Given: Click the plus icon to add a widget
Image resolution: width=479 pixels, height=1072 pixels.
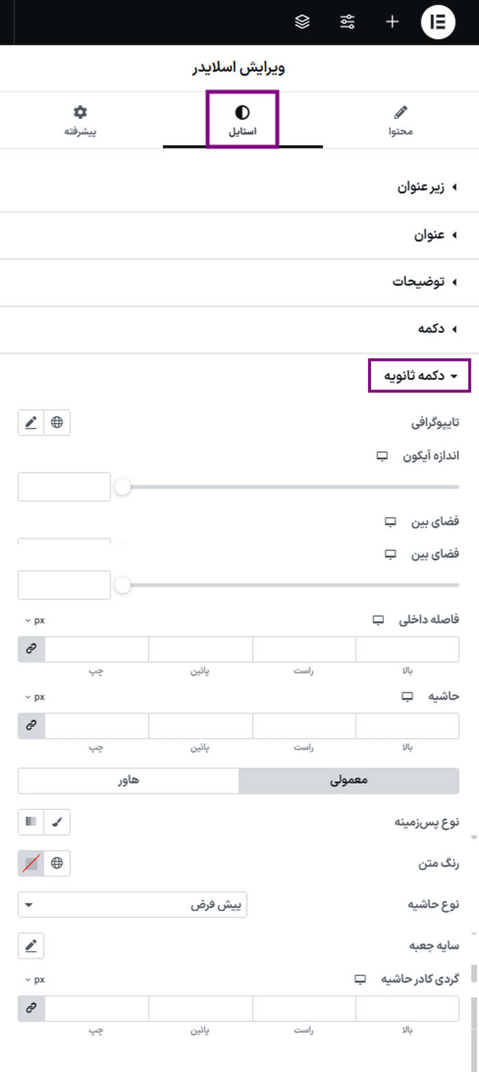Looking at the screenshot, I should [392, 21].
